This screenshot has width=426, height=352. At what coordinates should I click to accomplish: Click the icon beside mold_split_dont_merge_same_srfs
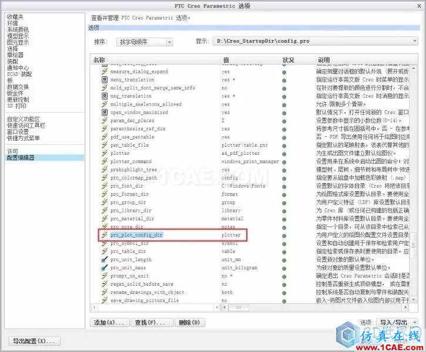(105, 87)
